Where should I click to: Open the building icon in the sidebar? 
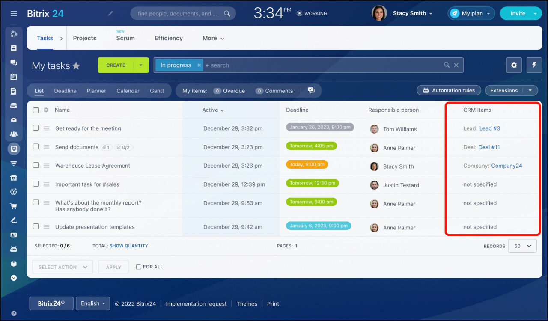(x=14, y=178)
